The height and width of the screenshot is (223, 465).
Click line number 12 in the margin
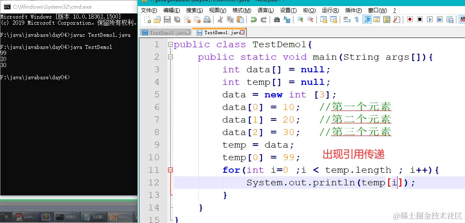(x=153, y=183)
